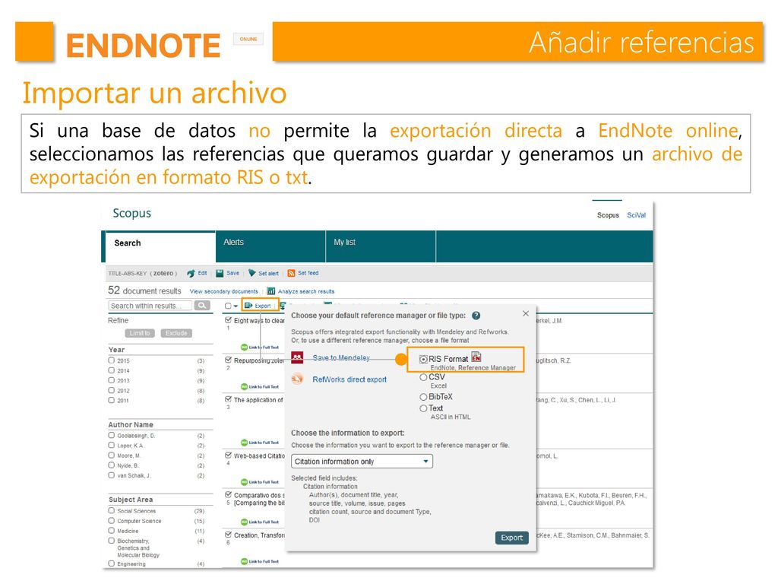Tick the Loper, K.A. author checkbox
The width and height of the screenshot is (778, 584).
112,446
